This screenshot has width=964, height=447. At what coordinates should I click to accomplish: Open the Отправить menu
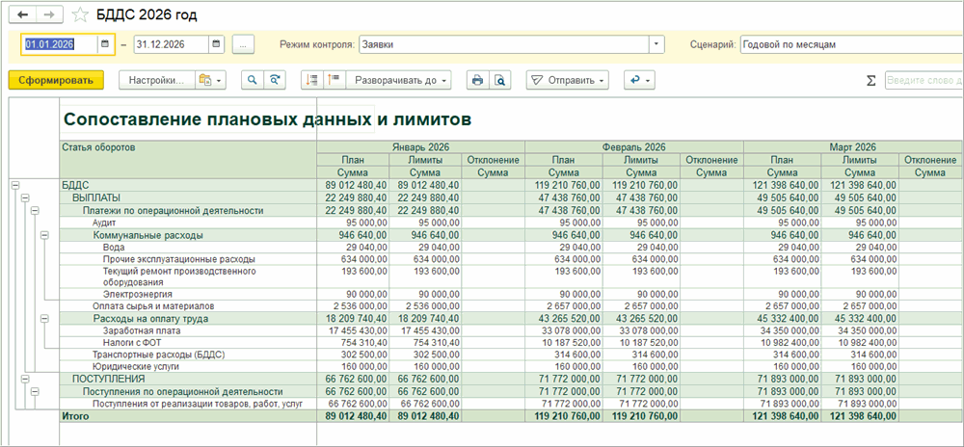coord(567,80)
